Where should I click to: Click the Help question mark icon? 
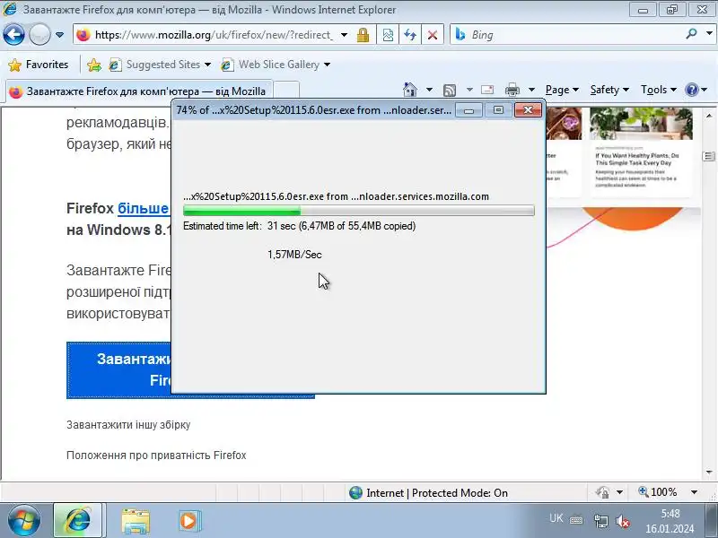[x=691, y=90]
